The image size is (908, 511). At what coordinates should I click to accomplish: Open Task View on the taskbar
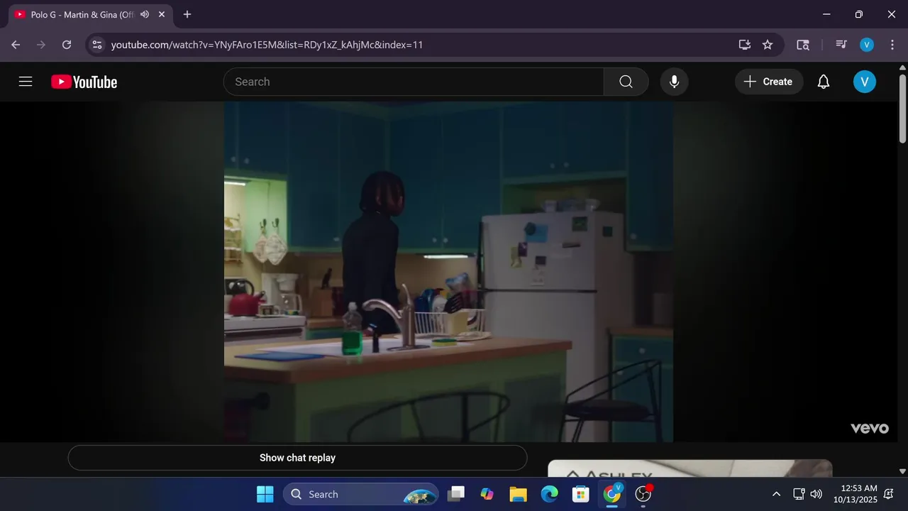(456, 494)
